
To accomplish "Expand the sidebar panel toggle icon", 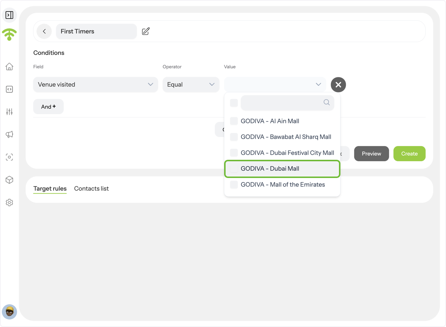I will pyautogui.click(x=9, y=15).
